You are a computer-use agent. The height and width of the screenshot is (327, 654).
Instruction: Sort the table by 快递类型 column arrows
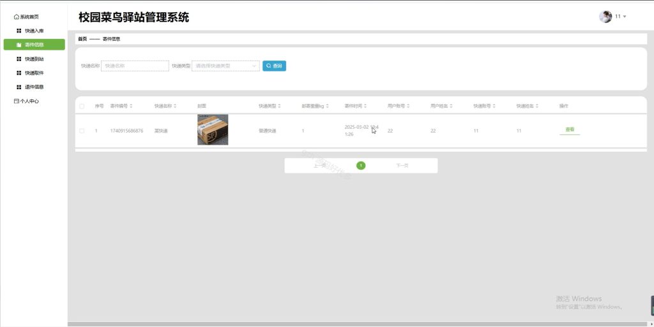coord(280,106)
